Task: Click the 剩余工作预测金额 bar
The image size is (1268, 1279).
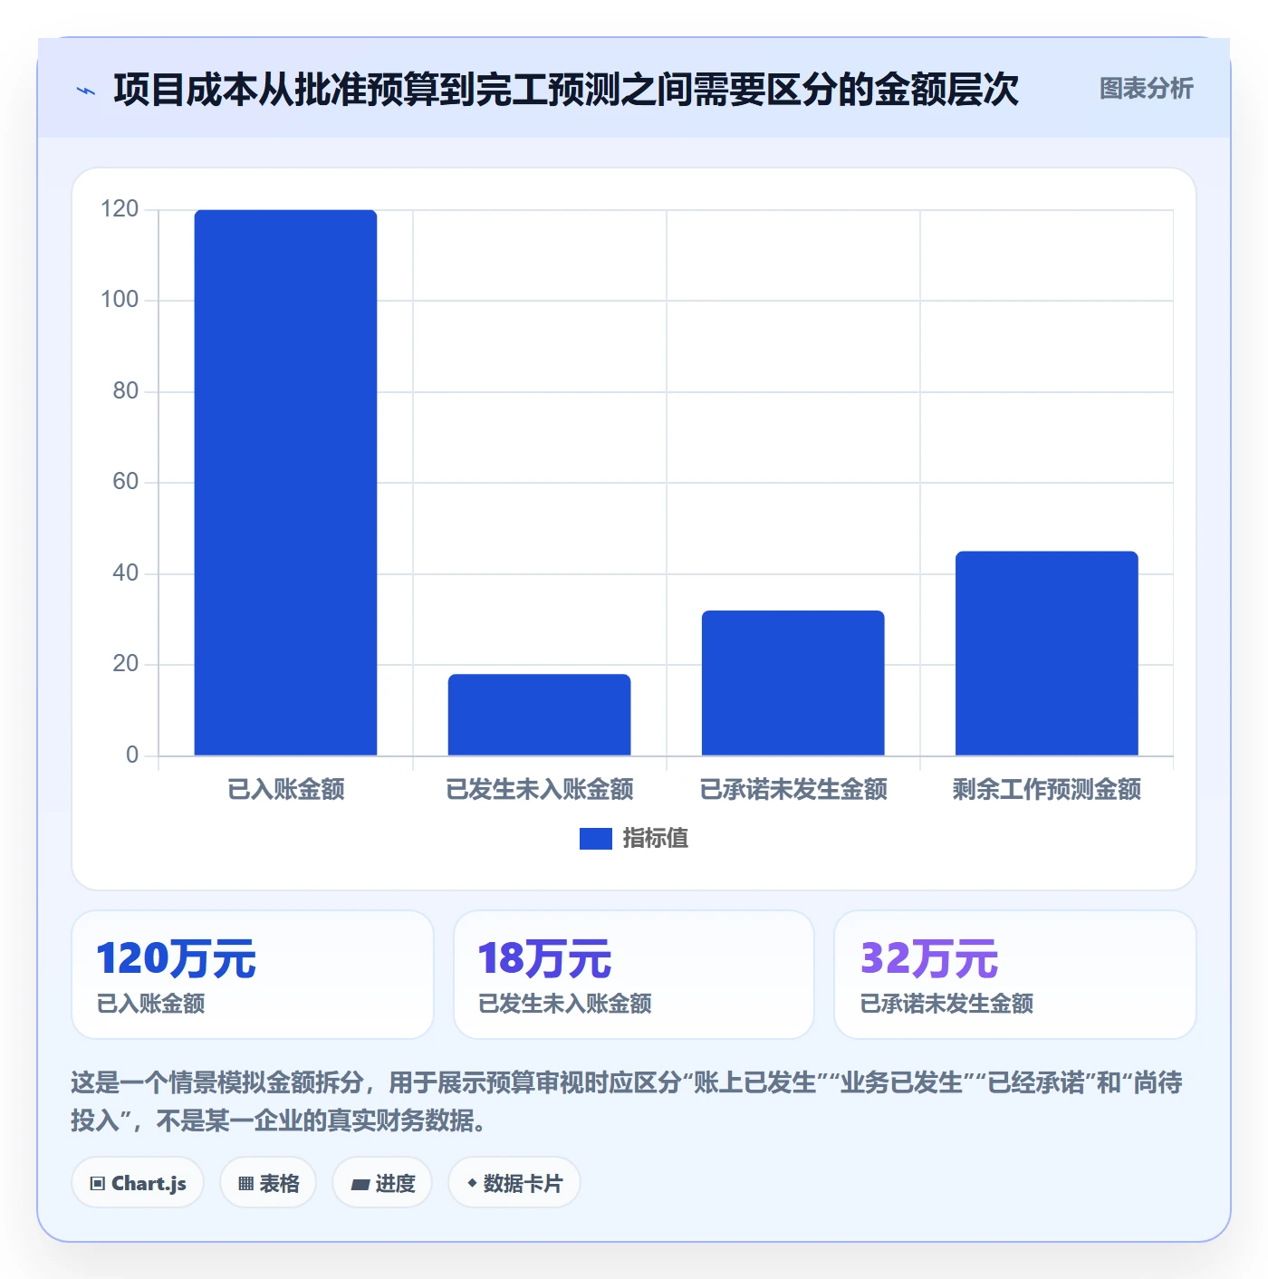Action: tap(1046, 653)
